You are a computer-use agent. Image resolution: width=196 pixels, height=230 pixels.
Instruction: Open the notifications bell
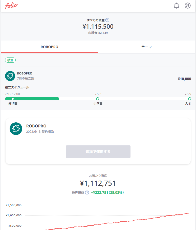(176, 6)
